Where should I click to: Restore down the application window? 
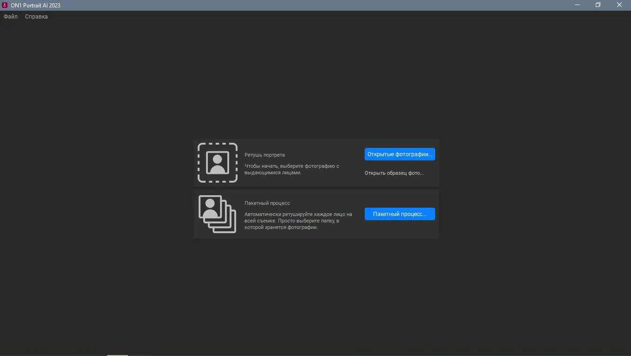coord(598,5)
